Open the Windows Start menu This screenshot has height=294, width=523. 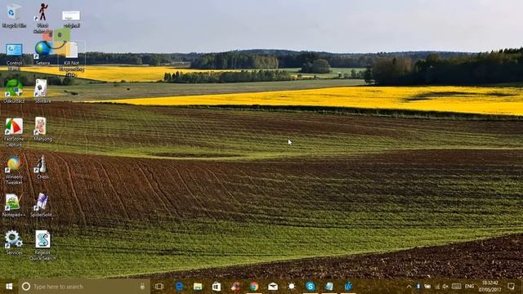[9, 287]
